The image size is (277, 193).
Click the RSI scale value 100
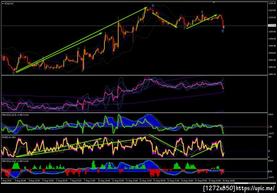click(x=270, y=137)
